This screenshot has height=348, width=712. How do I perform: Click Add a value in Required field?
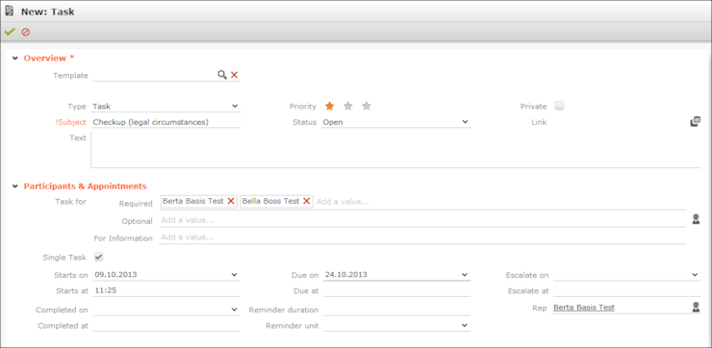343,202
